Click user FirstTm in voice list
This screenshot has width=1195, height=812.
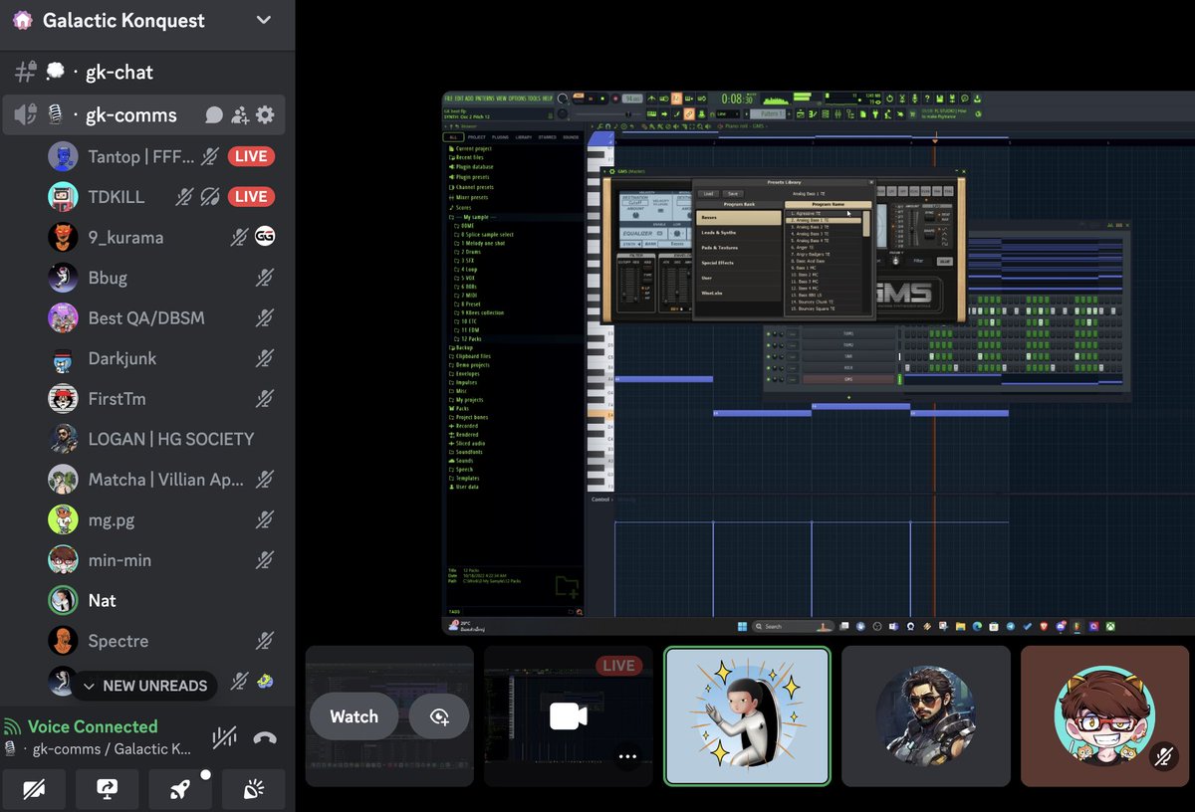[x=117, y=398]
